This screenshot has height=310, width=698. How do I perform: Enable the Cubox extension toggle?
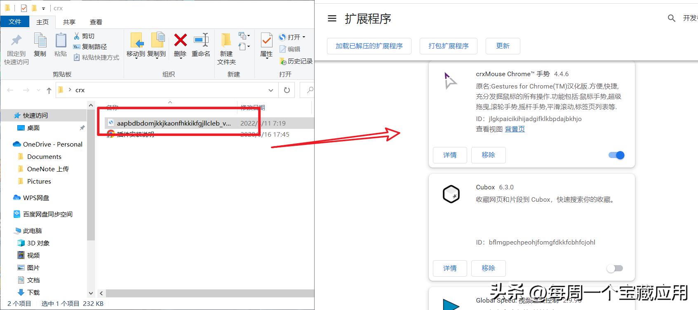click(x=615, y=268)
